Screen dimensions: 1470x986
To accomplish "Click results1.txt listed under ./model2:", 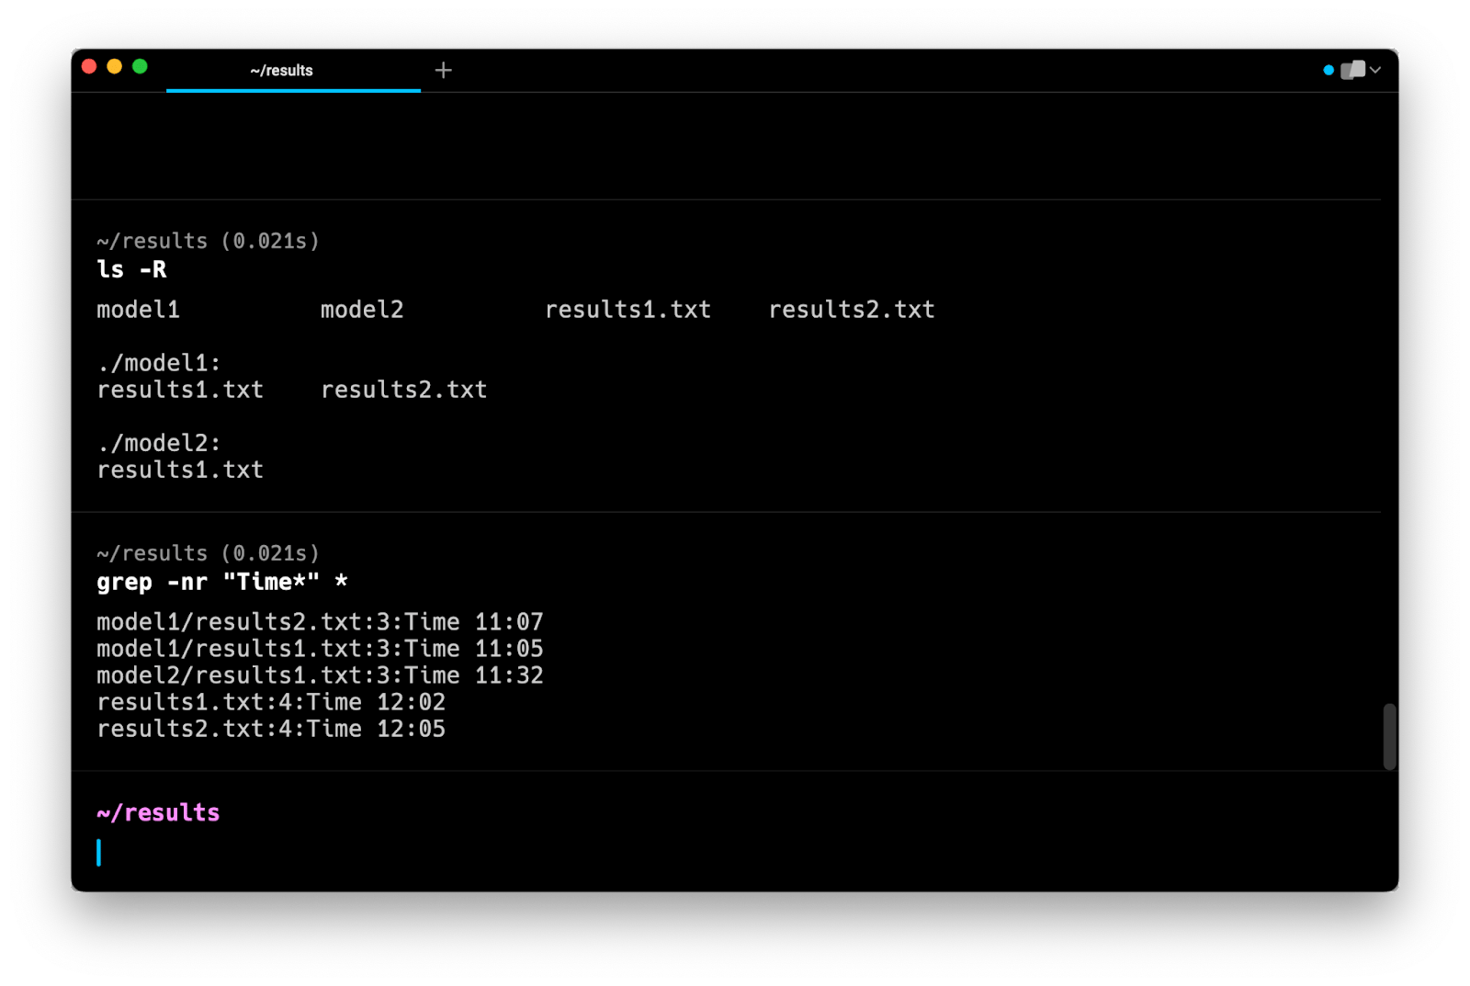I will tap(180, 470).
